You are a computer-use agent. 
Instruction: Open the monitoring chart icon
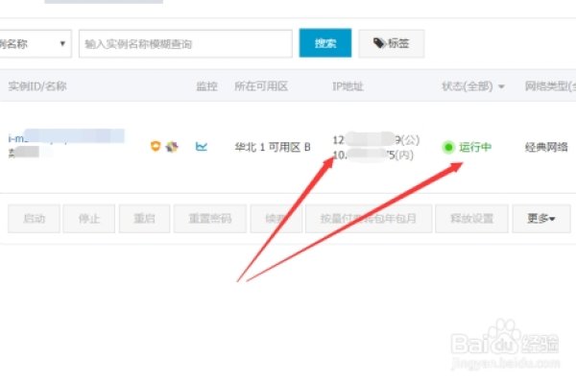202,146
